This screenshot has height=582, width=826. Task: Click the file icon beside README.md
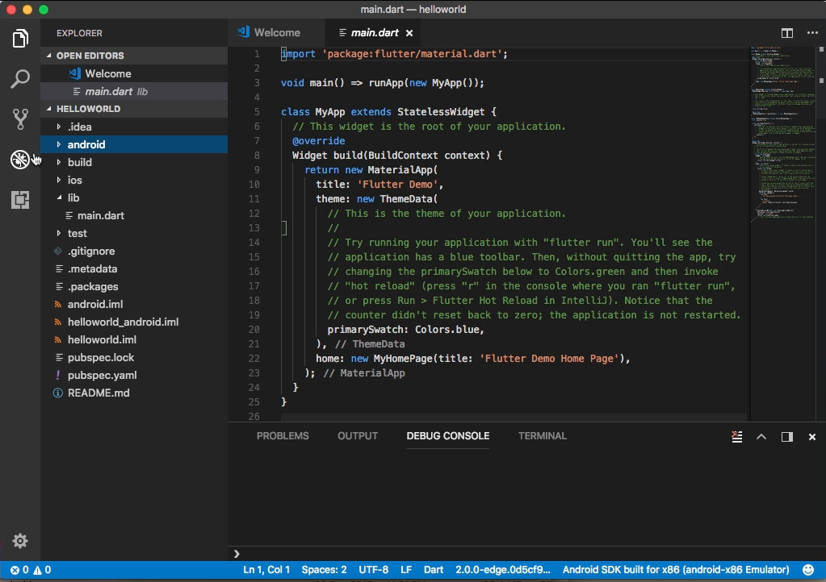coord(58,393)
